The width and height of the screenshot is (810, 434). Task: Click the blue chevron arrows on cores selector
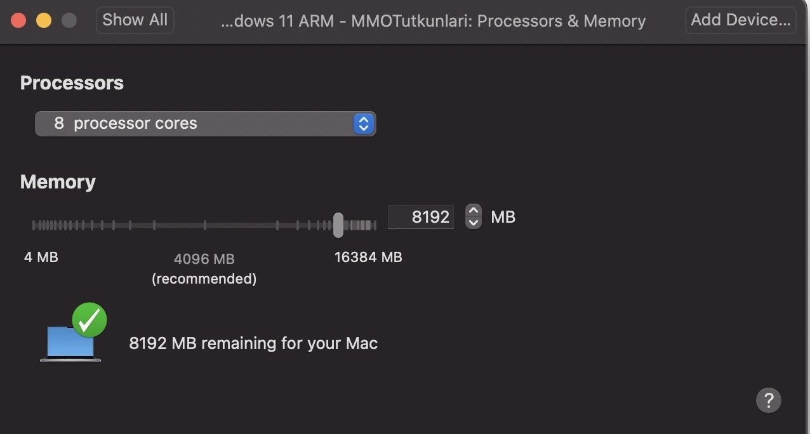pyautogui.click(x=363, y=124)
